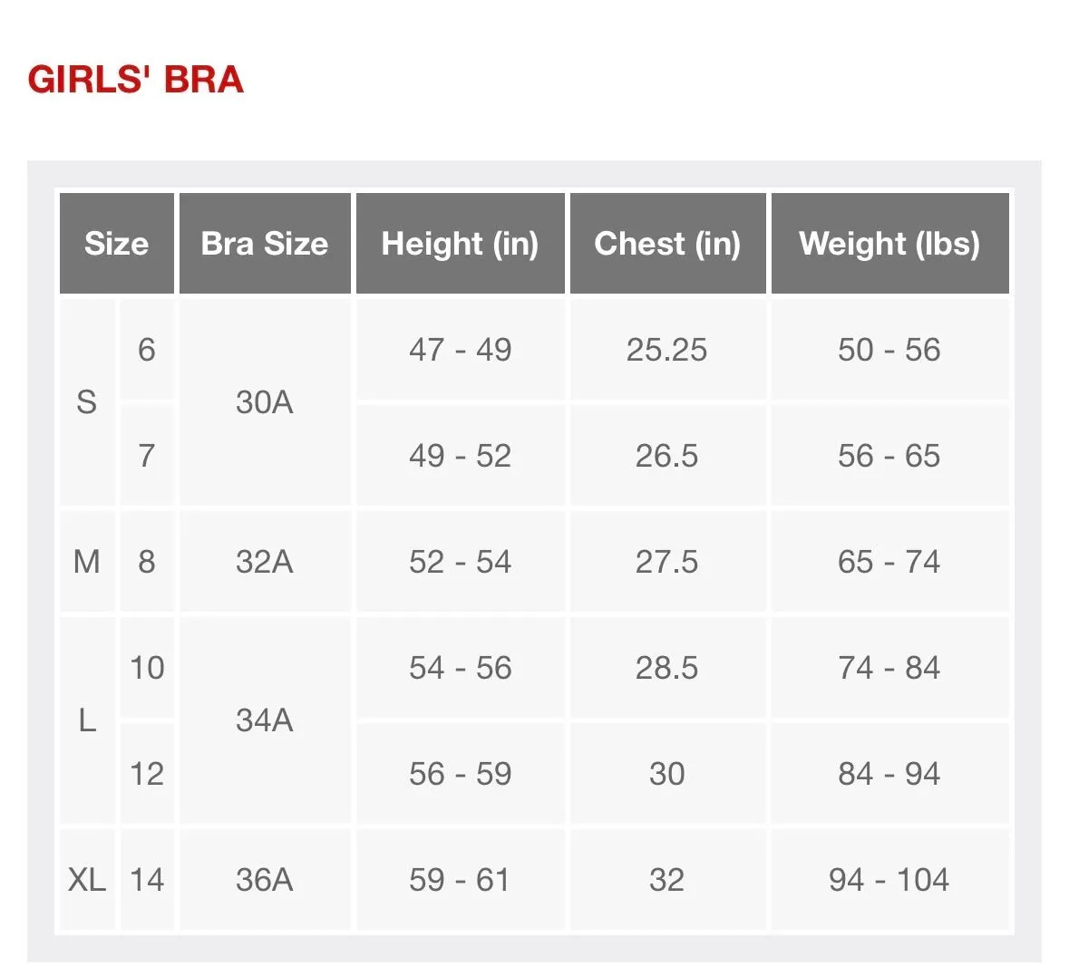The height and width of the screenshot is (966, 1069).
Task: Select the 84 - 94 weight cell
Action: 889,774
